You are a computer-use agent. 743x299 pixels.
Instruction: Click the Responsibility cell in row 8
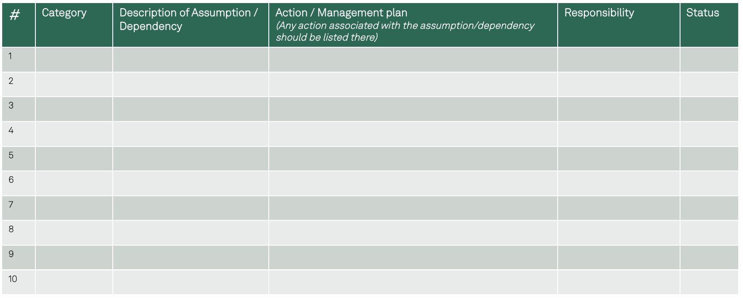[x=618, y=233]
